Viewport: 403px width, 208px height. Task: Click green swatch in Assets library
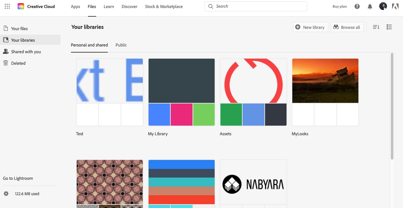click(231, 114)
